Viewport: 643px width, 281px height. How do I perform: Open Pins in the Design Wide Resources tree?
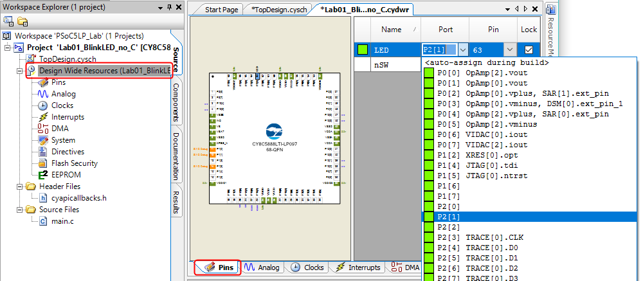pos(58,82)
